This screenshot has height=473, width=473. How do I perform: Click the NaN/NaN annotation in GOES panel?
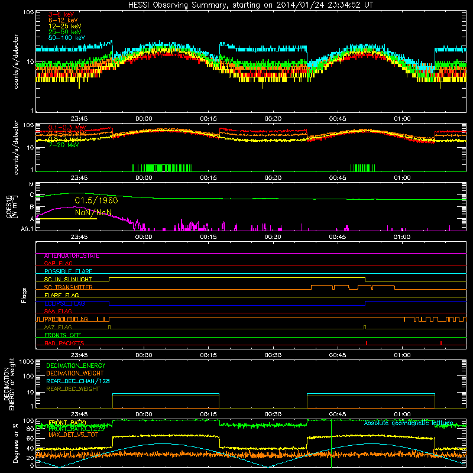click(93, 212)
